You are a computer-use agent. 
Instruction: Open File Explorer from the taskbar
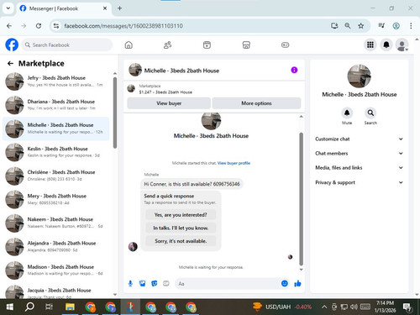click(70, 307)
